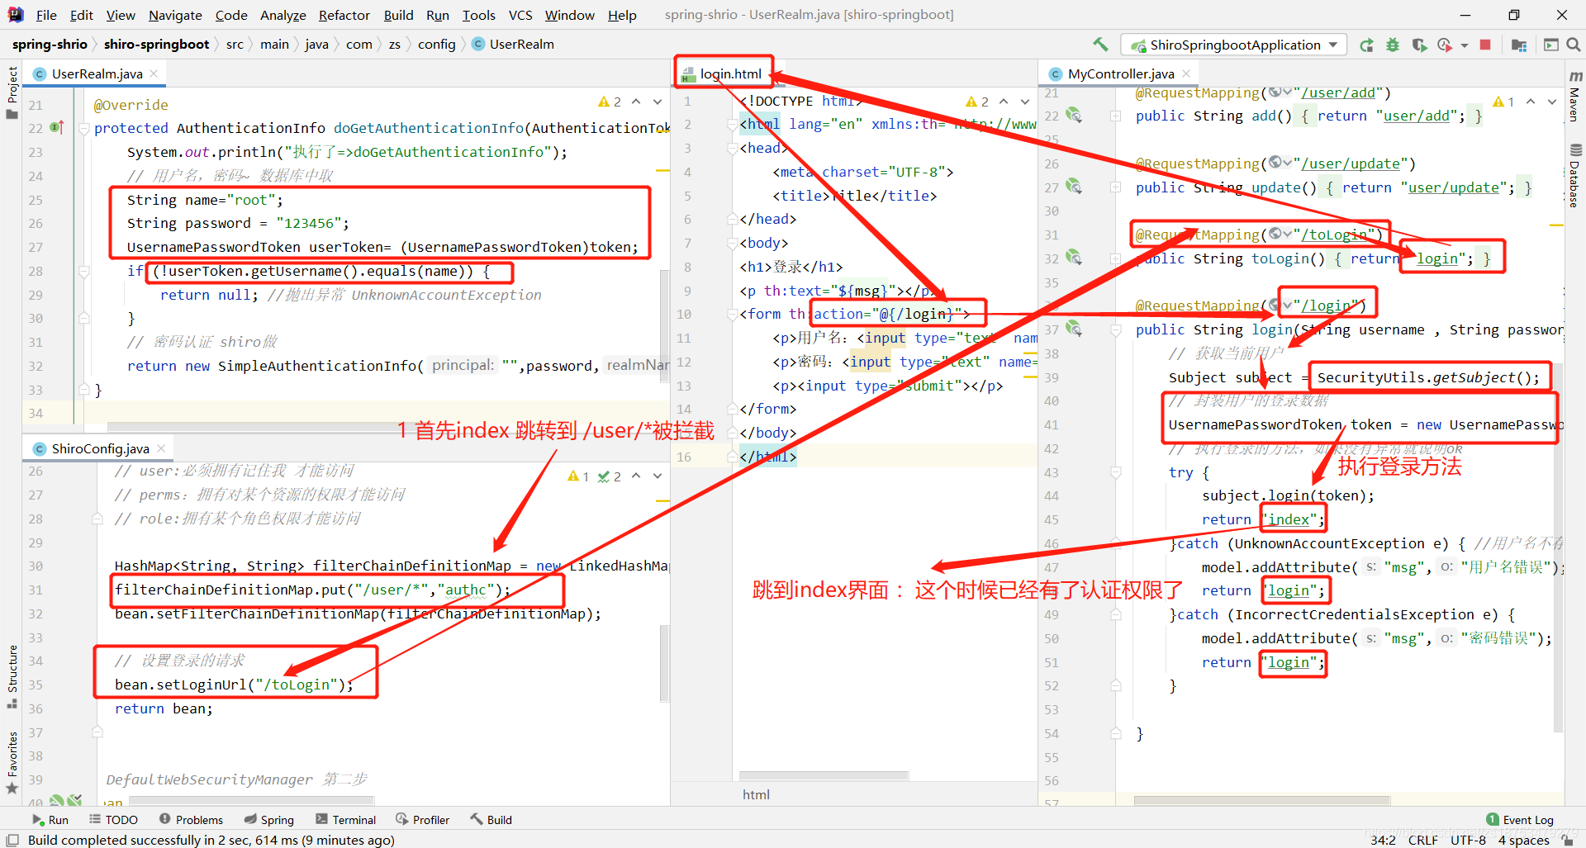Click the Profiler run icon in toolbar
This screenshot has height=848, width=1586.
(x=1445, y=45)
